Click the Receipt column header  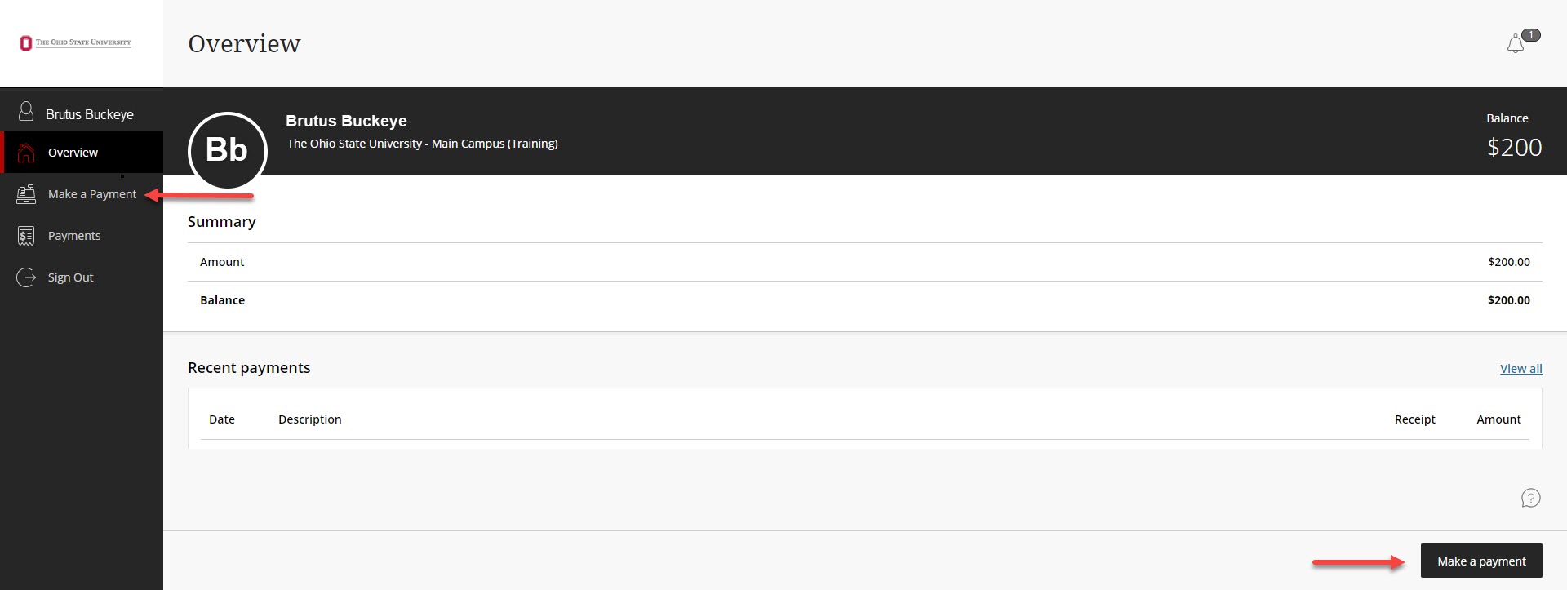pyautogui.click(x=1415, y=419)
